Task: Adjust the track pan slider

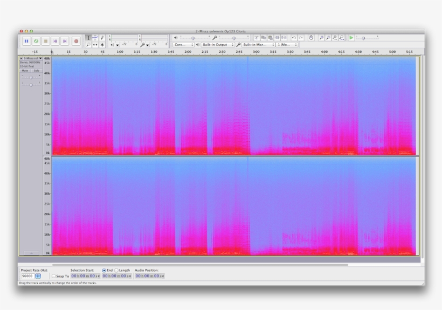Action: [31, 84]
